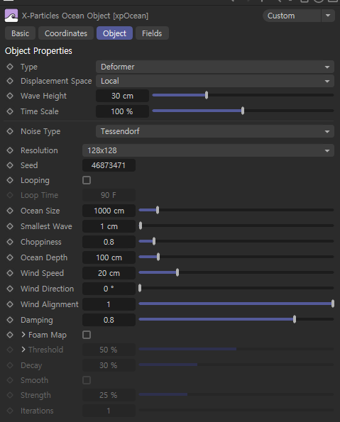Click keyframe diamond next to Type
The width and height of the screenshot is (340, 422).
[x=10, y=67]
